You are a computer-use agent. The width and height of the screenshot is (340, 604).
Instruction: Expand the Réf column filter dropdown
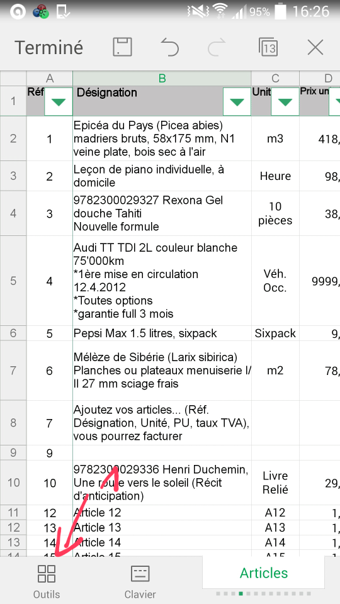coord(59,102)
